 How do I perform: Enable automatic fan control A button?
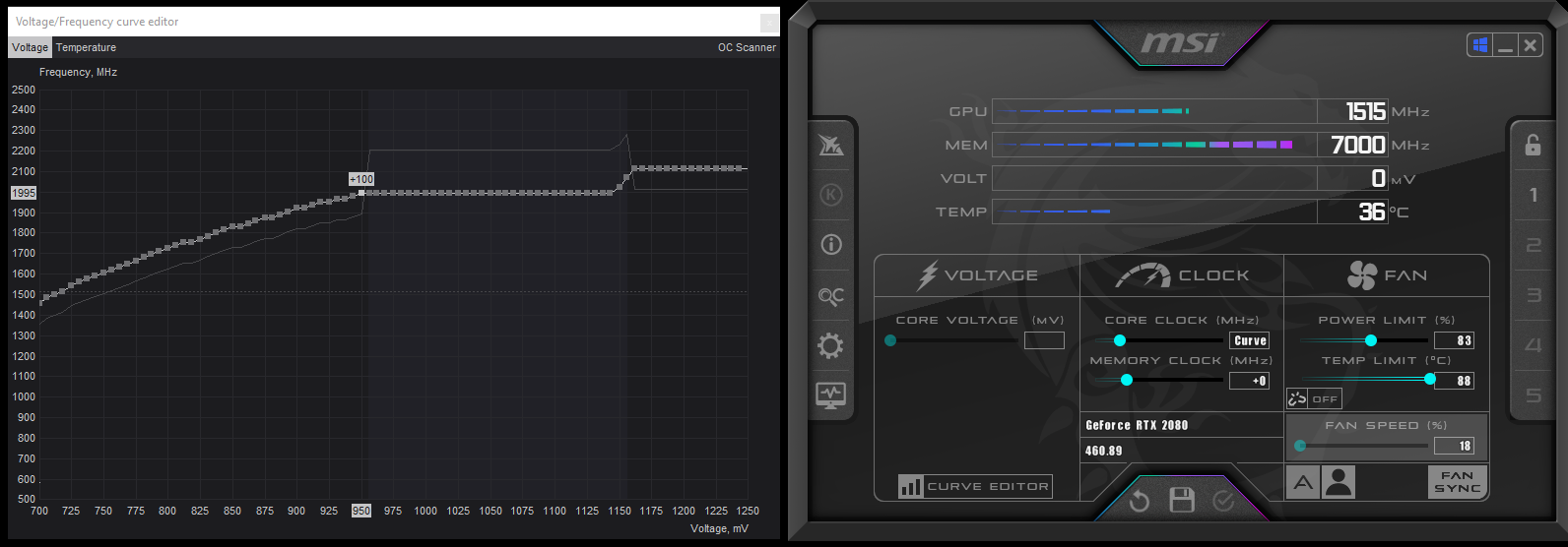pyautogui.click(x=1303, y=482)
